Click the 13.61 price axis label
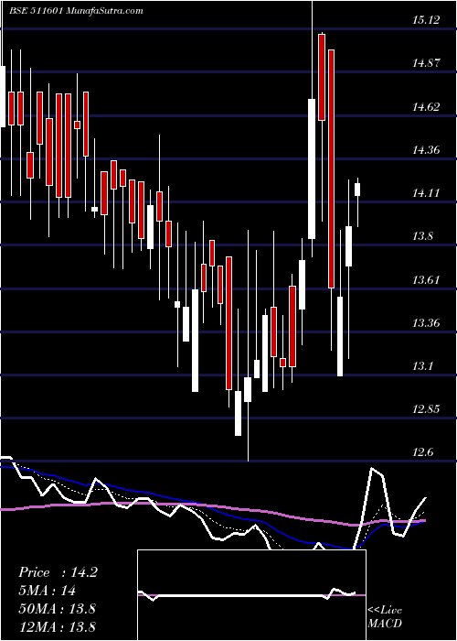 pos(426,280)
